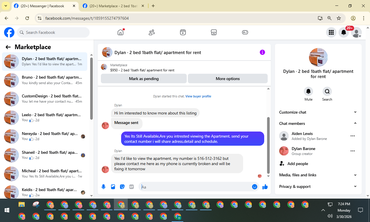The width and height of the screenshot is (370, 222).
Task: Switch to the Messenger | Facebook tab
Action: pyautogui.click(x=45, y=6)
